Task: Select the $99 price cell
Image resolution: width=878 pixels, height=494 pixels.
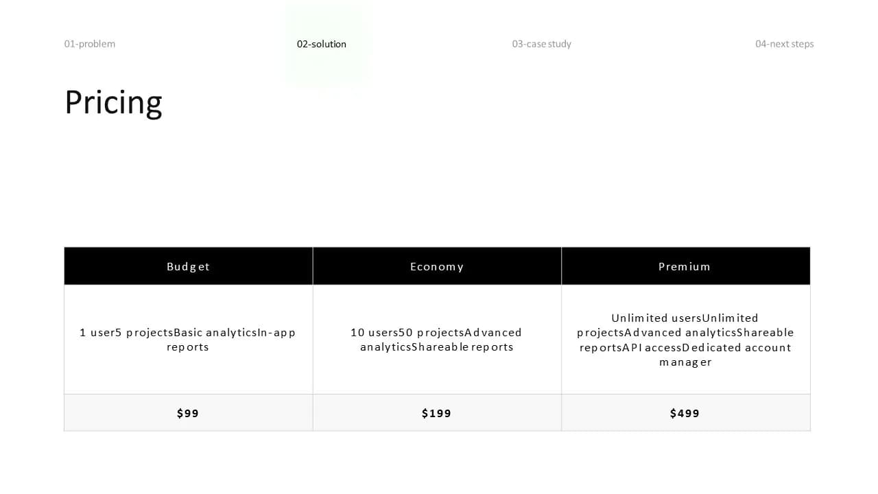Action: pos(189,413)
